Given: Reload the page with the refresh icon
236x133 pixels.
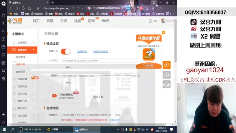Looking at the screenshot, I should 23,8.
